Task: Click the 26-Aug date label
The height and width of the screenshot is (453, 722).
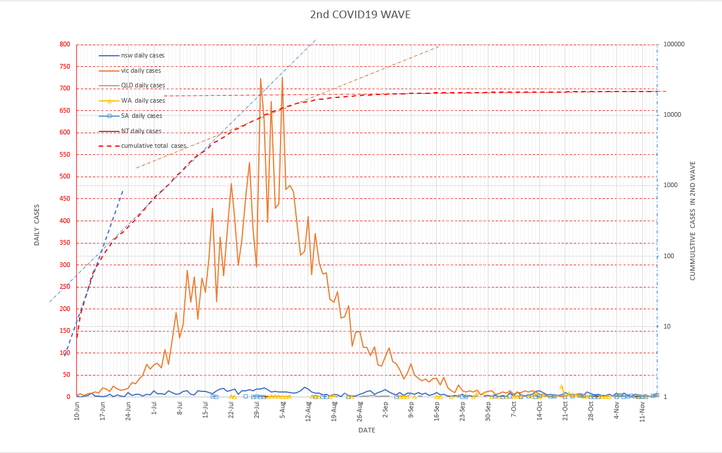Action: pos(360,413)
